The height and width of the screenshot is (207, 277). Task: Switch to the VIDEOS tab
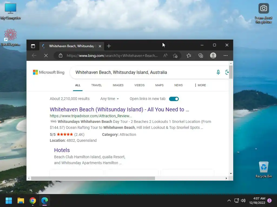(x=139, y=85)
